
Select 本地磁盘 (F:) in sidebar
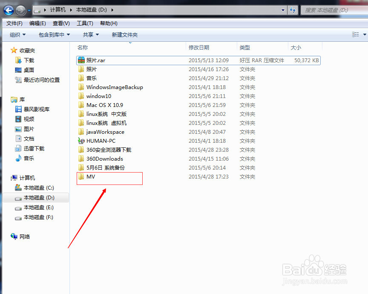click(x=34, y=217)
